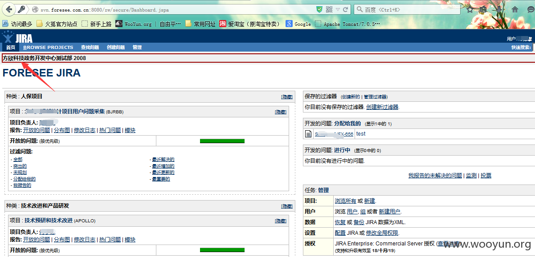Open the Apache Tomcat bookmark

347,24
